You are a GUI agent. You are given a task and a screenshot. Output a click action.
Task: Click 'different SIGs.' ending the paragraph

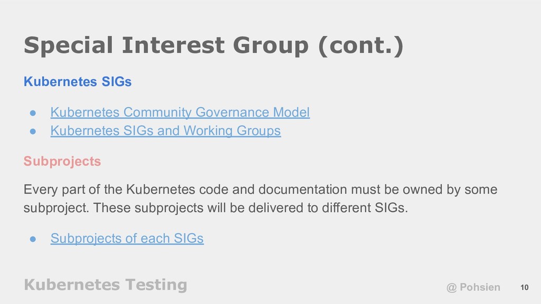pos(365,208)
